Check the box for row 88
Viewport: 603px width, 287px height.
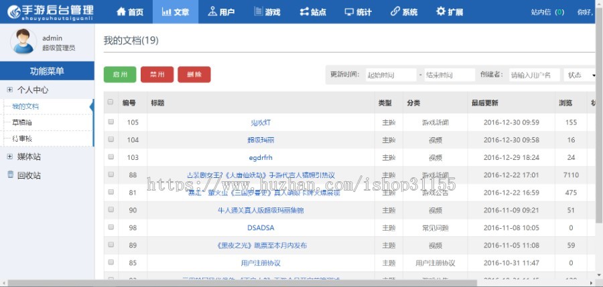pyautogui.click(x=111, y=175)
